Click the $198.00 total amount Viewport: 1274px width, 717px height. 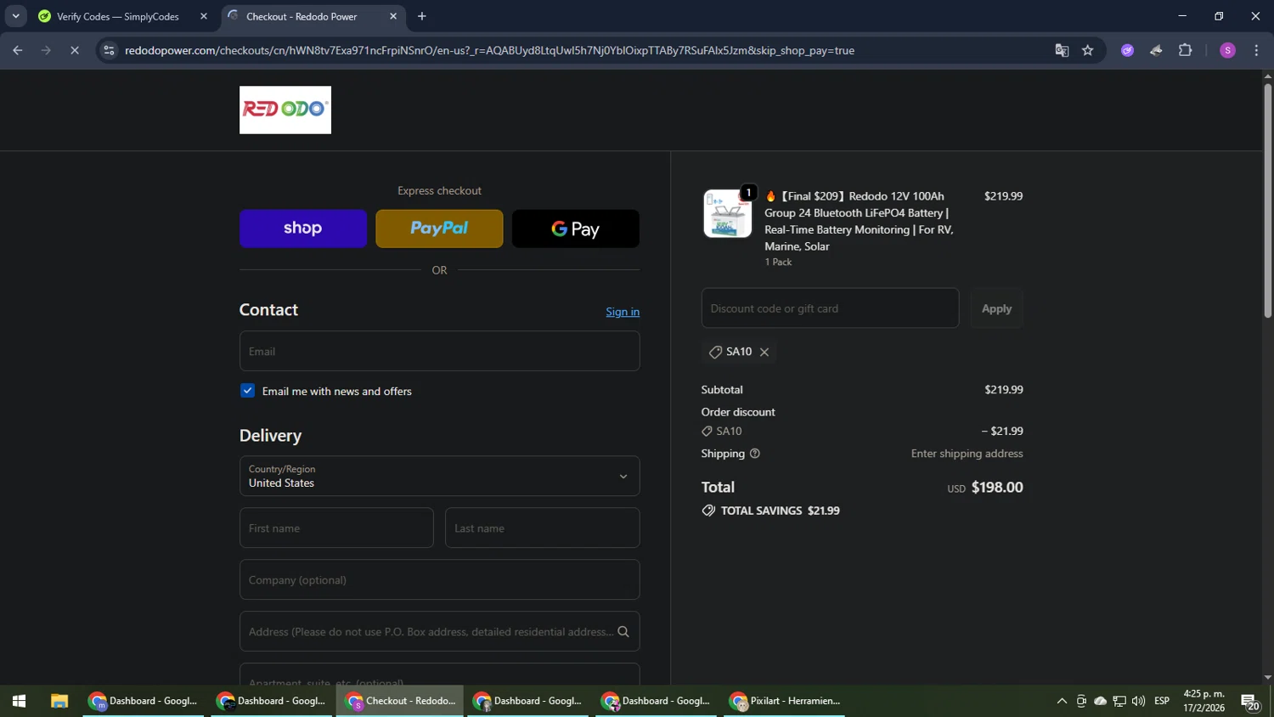pos(997,488)
